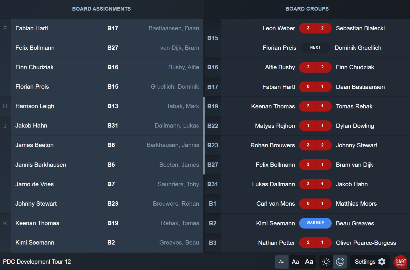Jump to letter H in player index
Viewport: 410px width, 270px height.
(5, 106)
